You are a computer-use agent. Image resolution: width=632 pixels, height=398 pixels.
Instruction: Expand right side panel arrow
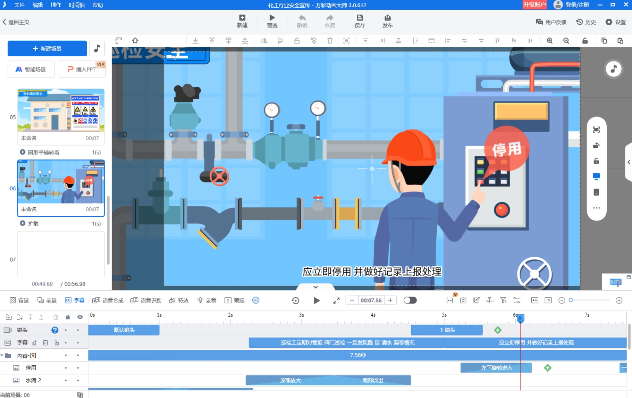629,162
